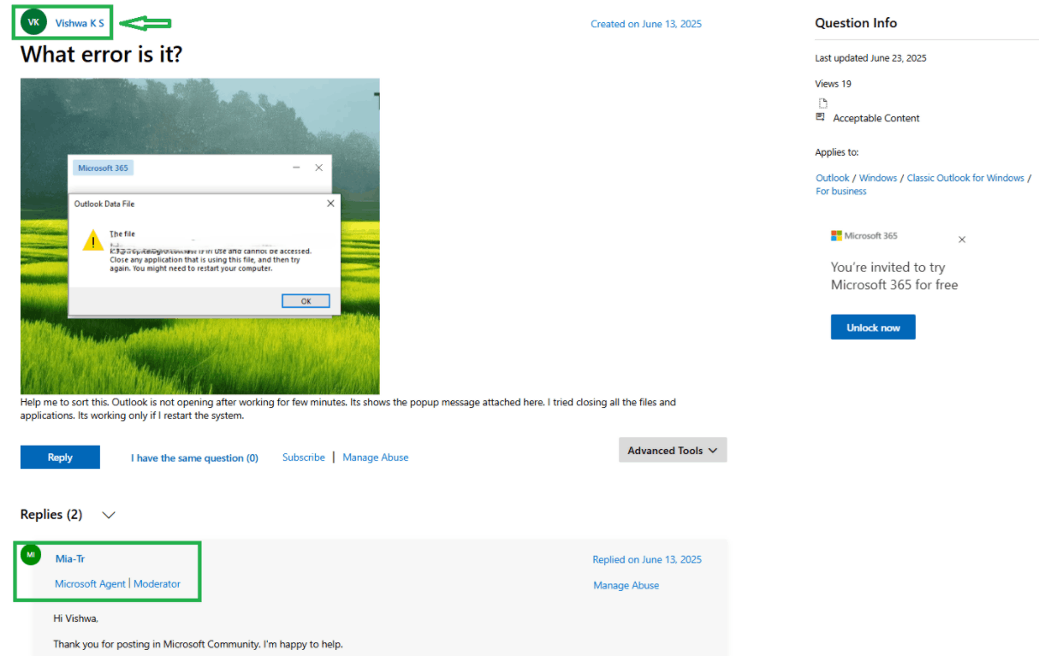Click the Unlock now button
The image size is (1039, 656).
pyautogui.click(x=873, y=328)
